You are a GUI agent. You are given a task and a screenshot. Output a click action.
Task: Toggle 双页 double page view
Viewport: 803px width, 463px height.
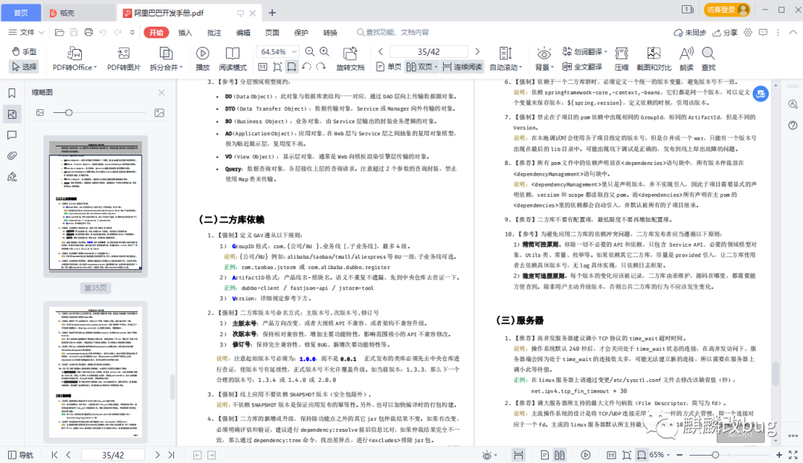coord(422,67)
